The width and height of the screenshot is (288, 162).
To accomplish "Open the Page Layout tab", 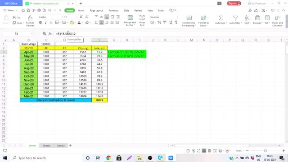I will [96, 11].
